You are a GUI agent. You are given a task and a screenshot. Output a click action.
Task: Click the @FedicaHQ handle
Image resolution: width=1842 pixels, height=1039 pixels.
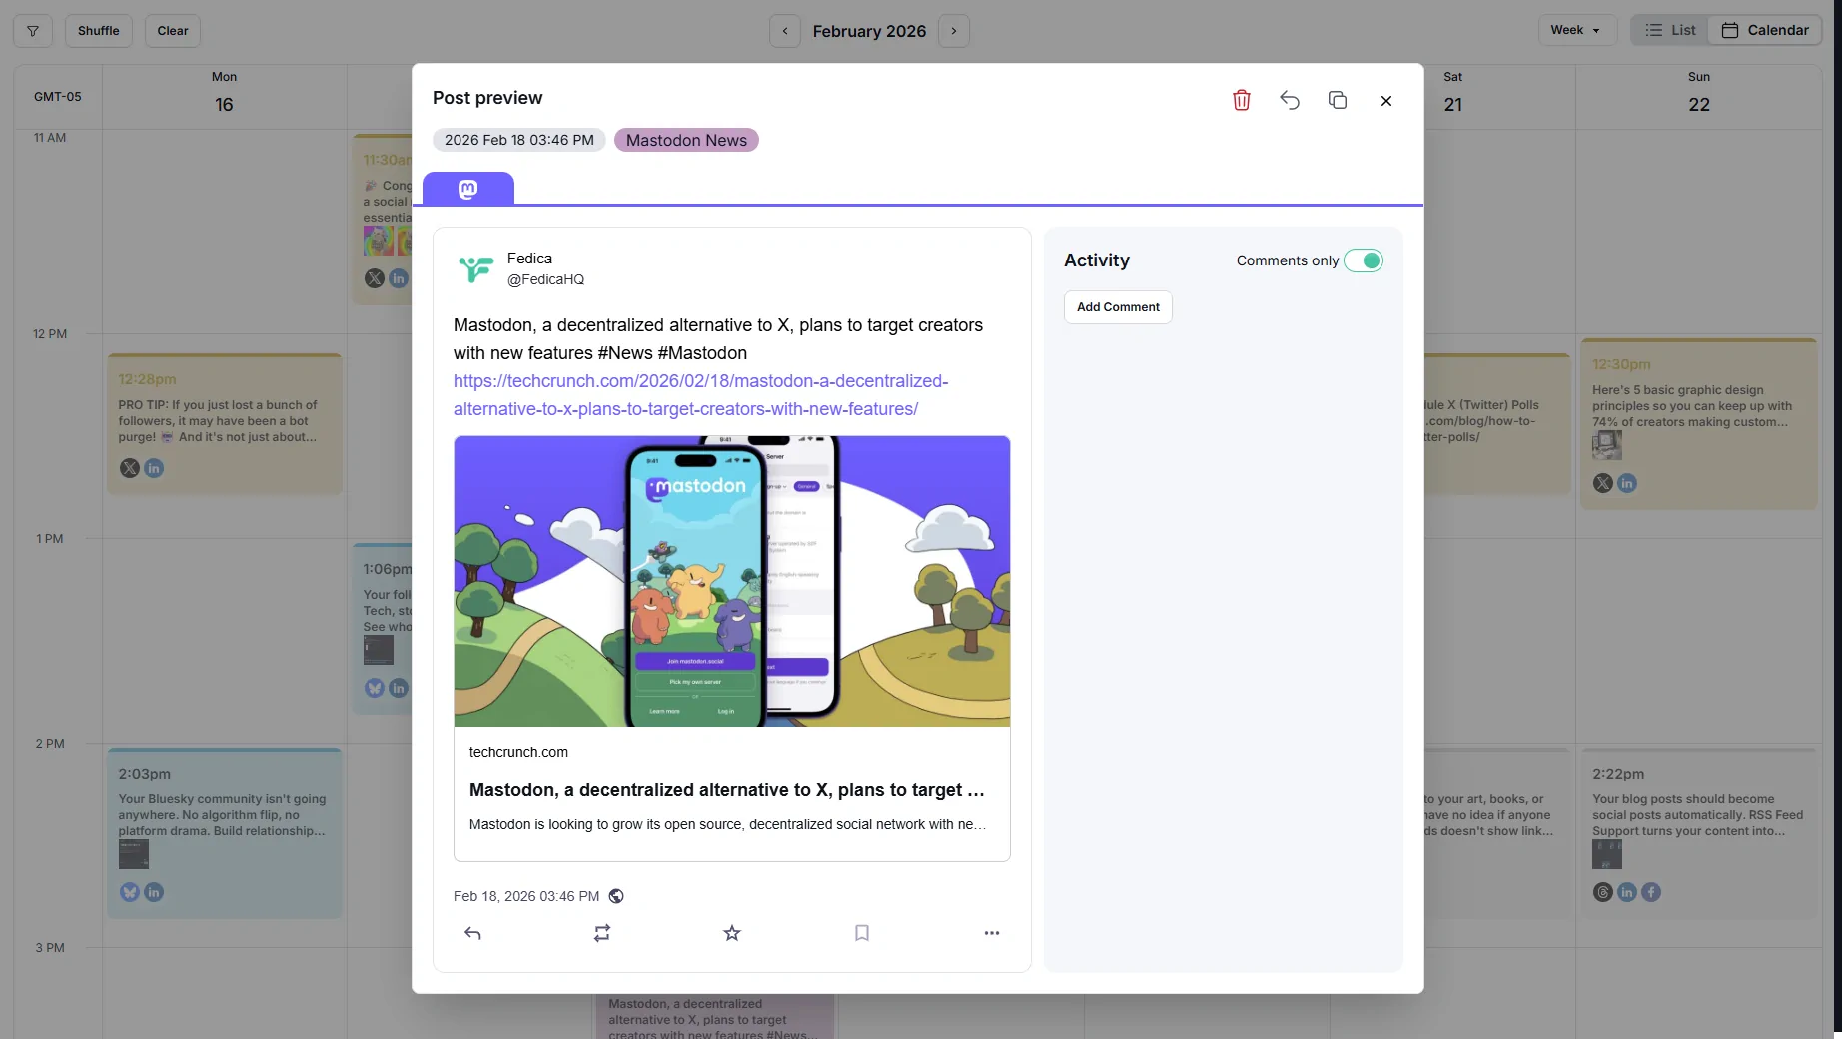coord(545,280)
